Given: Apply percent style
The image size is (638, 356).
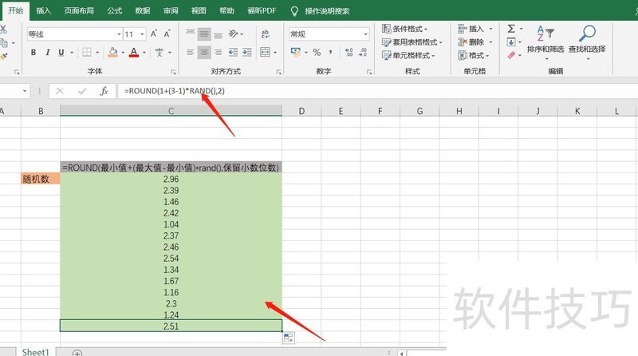Looking at the screenshot, I should 317,52.
